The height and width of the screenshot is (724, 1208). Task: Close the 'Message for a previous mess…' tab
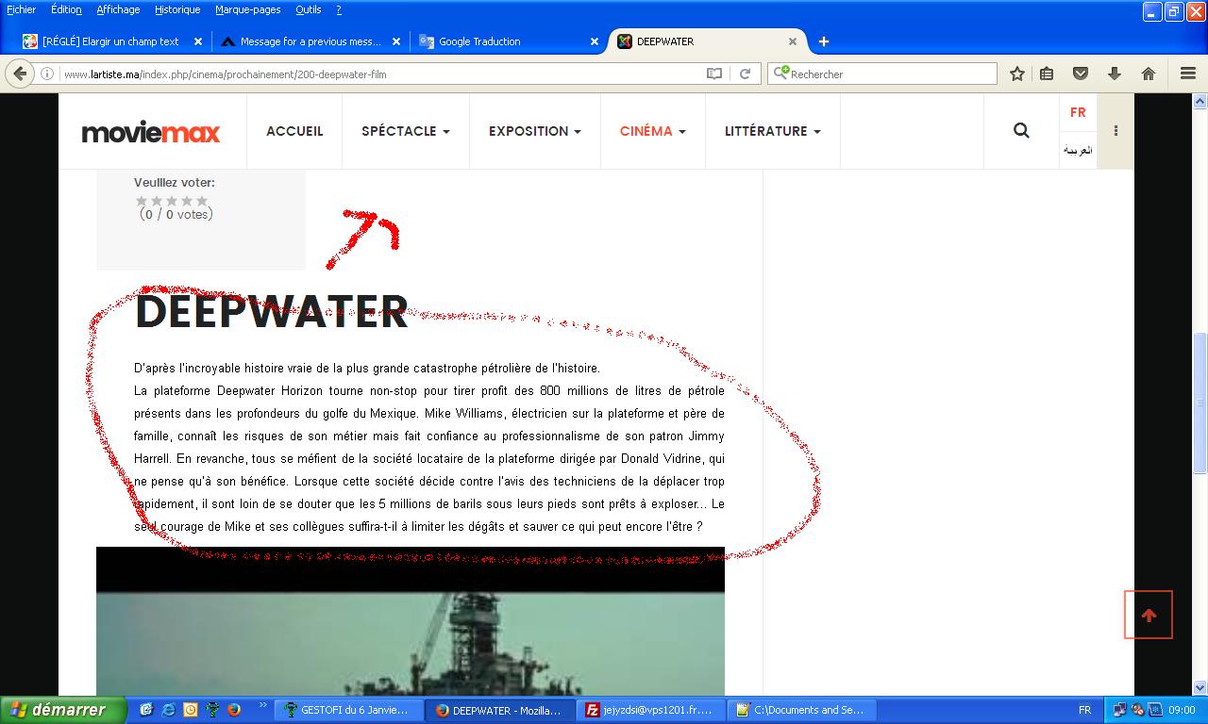(x=396, y=41)
